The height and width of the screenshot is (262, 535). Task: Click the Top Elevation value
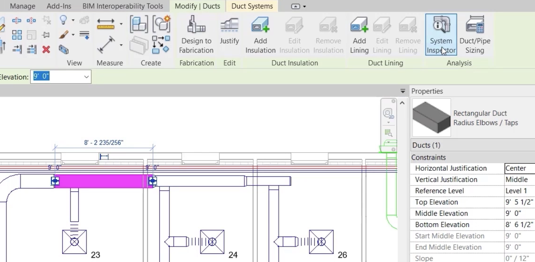520,202
